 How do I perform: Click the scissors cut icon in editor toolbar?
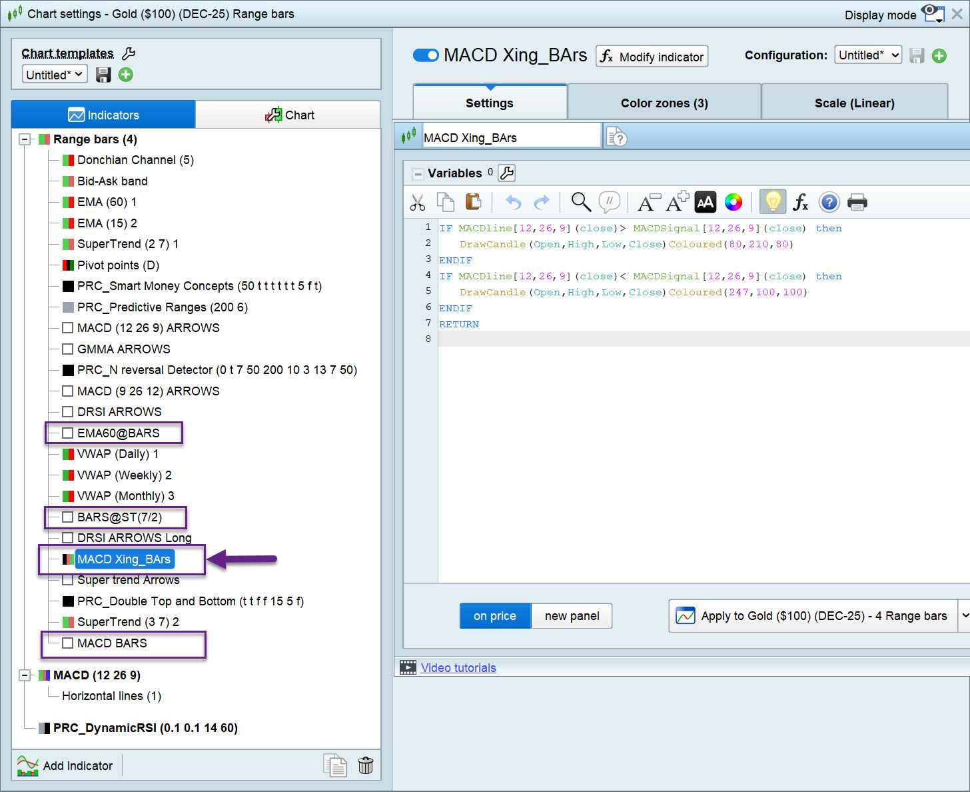click(x=418, y=202)
